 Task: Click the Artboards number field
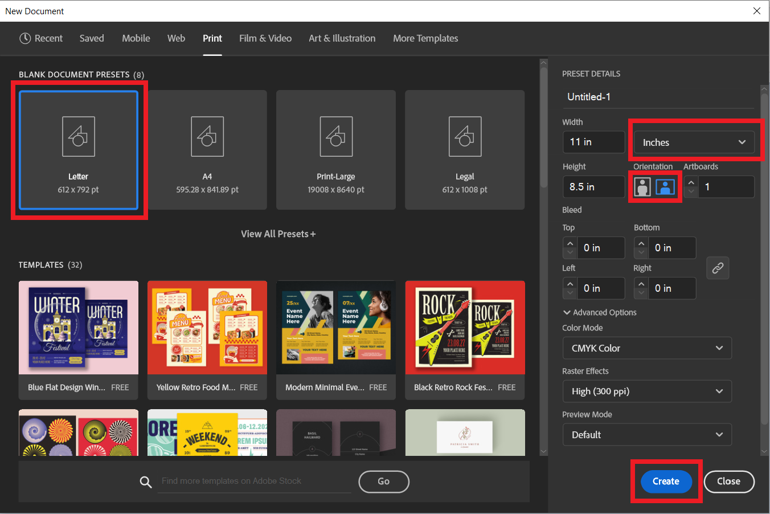(x=726, y=187)
